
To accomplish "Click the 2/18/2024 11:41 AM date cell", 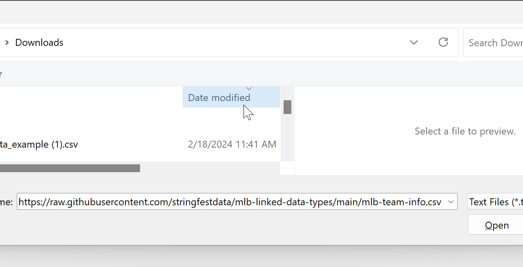I will click(232, 144).
